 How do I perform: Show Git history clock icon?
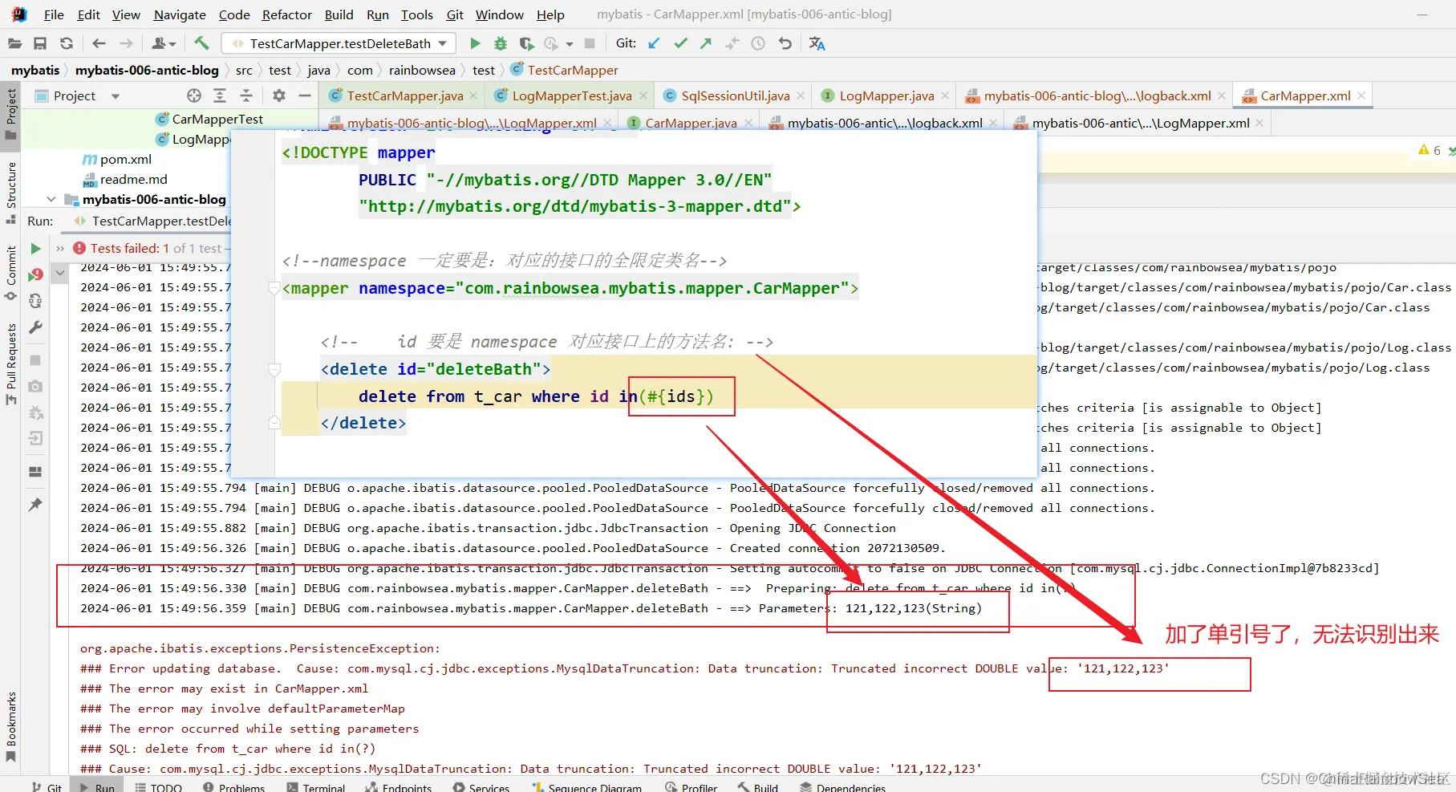(x=758, y=43)
